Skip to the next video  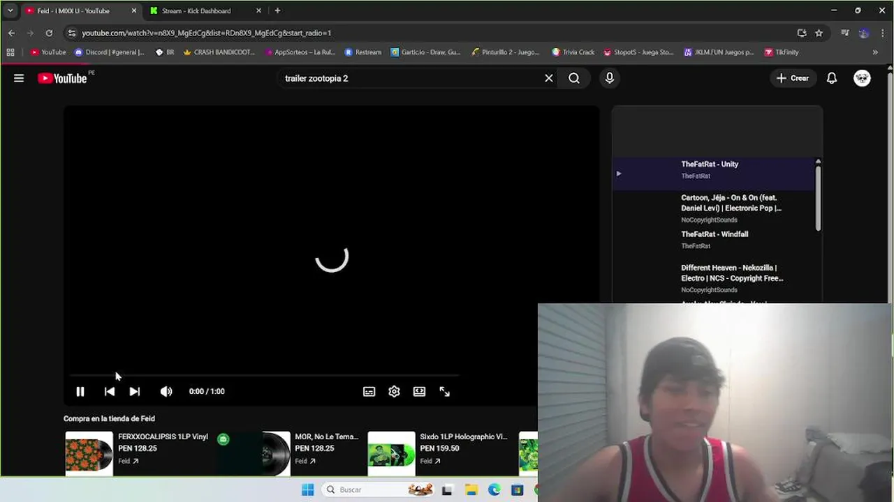[135, 392]
